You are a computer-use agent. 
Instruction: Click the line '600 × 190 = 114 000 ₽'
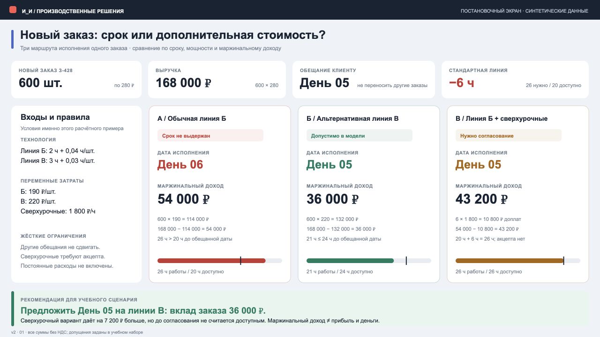(183, 219)
